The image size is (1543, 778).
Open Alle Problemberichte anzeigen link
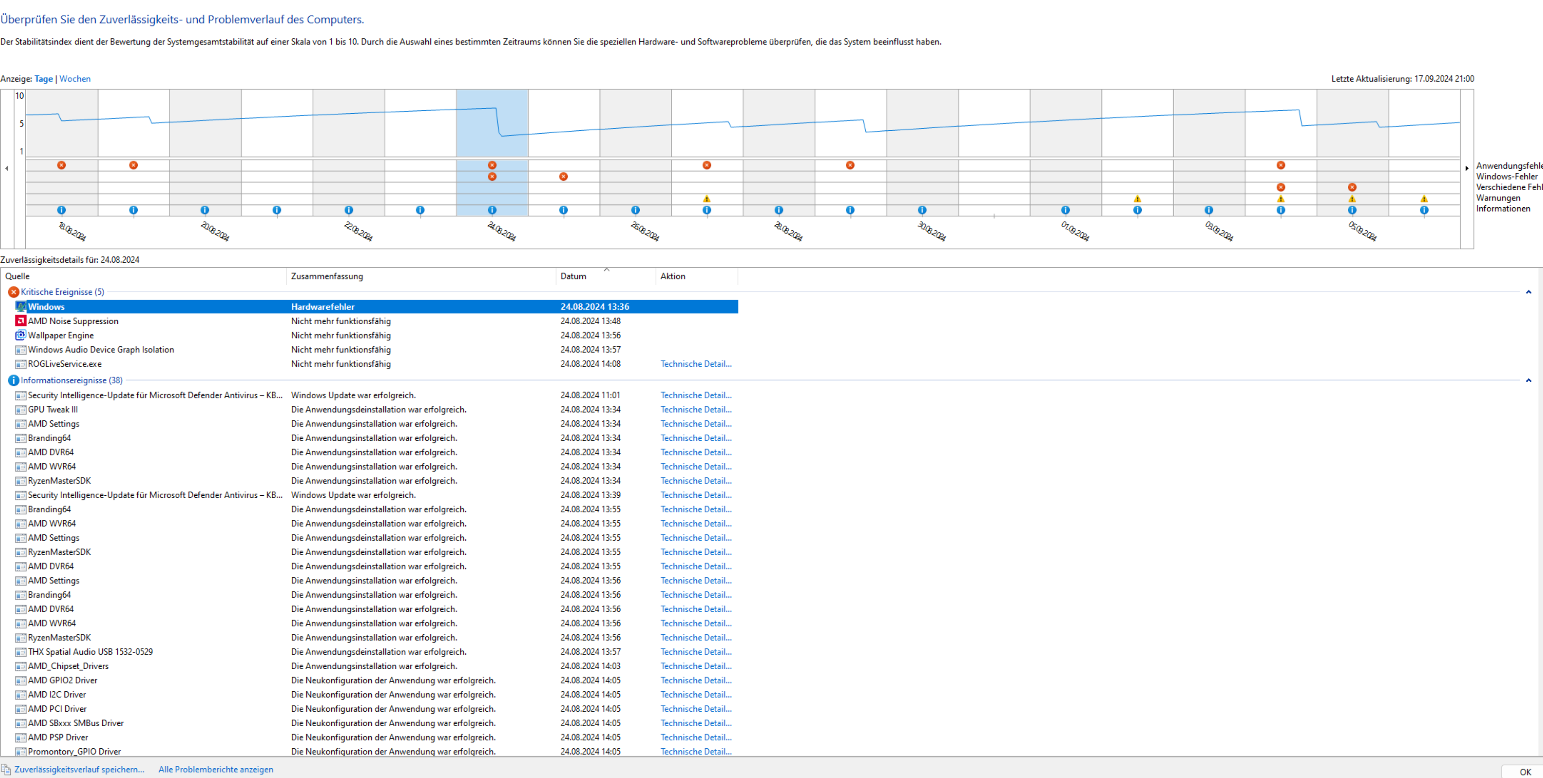pos(216,769)
